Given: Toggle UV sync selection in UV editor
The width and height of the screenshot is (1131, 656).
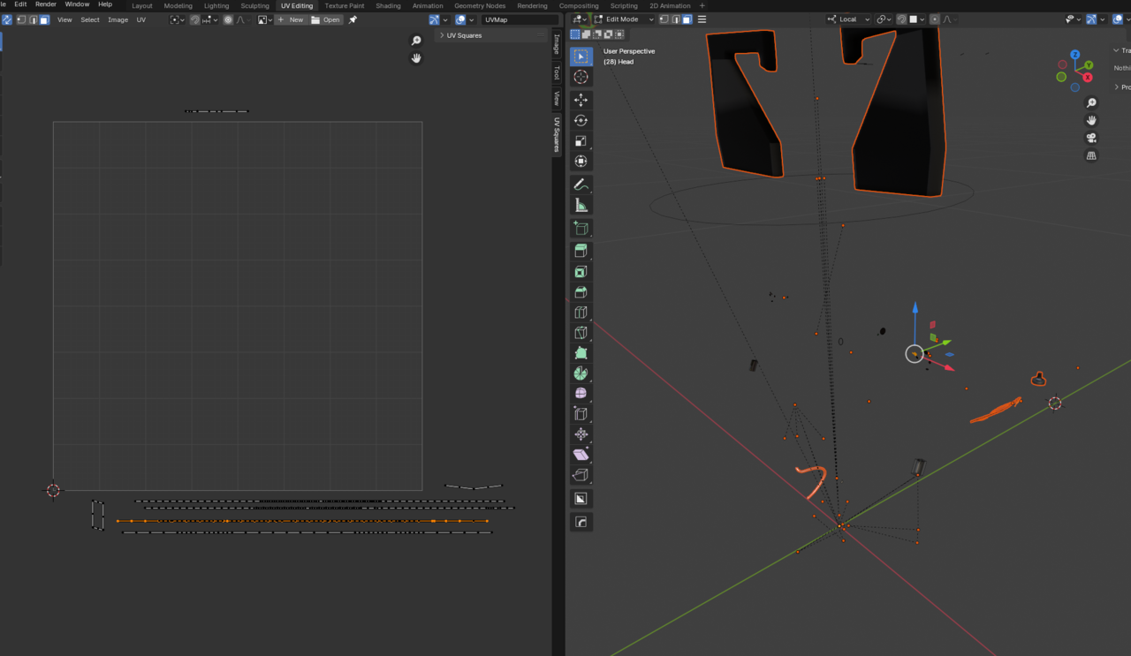Looking at the screenshot, I should [x=6, y=19].
